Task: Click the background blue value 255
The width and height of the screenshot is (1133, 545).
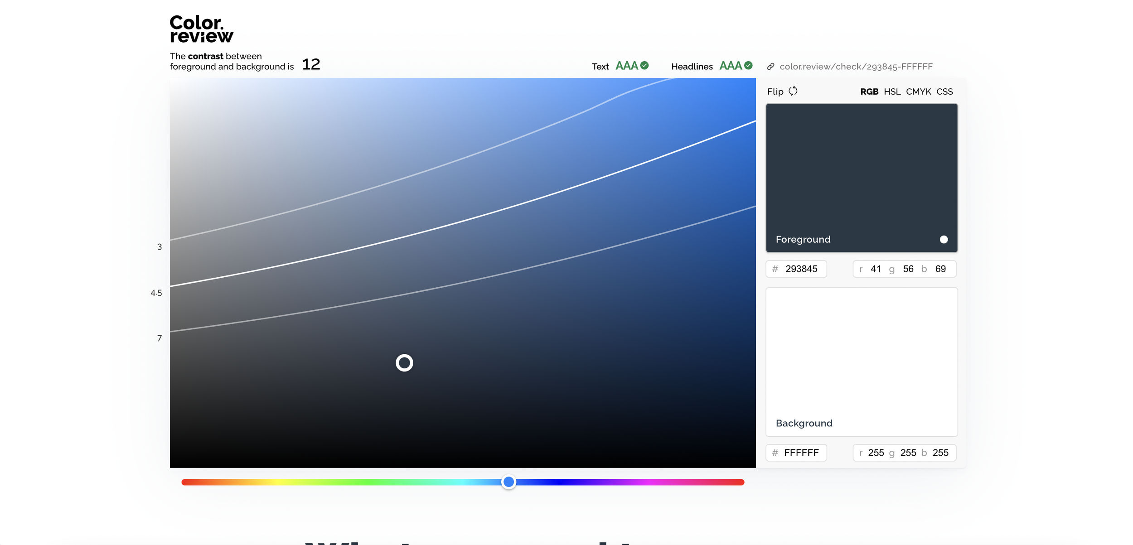Action: 940,453
